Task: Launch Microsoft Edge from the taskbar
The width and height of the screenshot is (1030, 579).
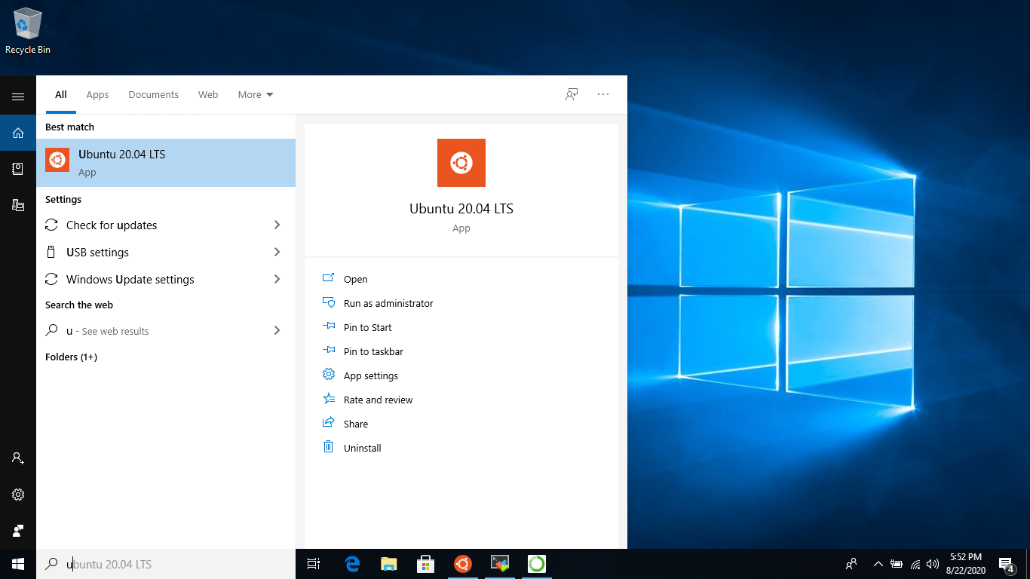Action: point(352,564)
